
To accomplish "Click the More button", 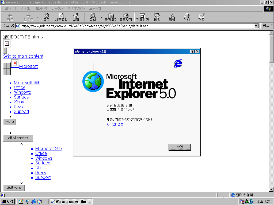I will pyautogui.click(x=10, y=122).
